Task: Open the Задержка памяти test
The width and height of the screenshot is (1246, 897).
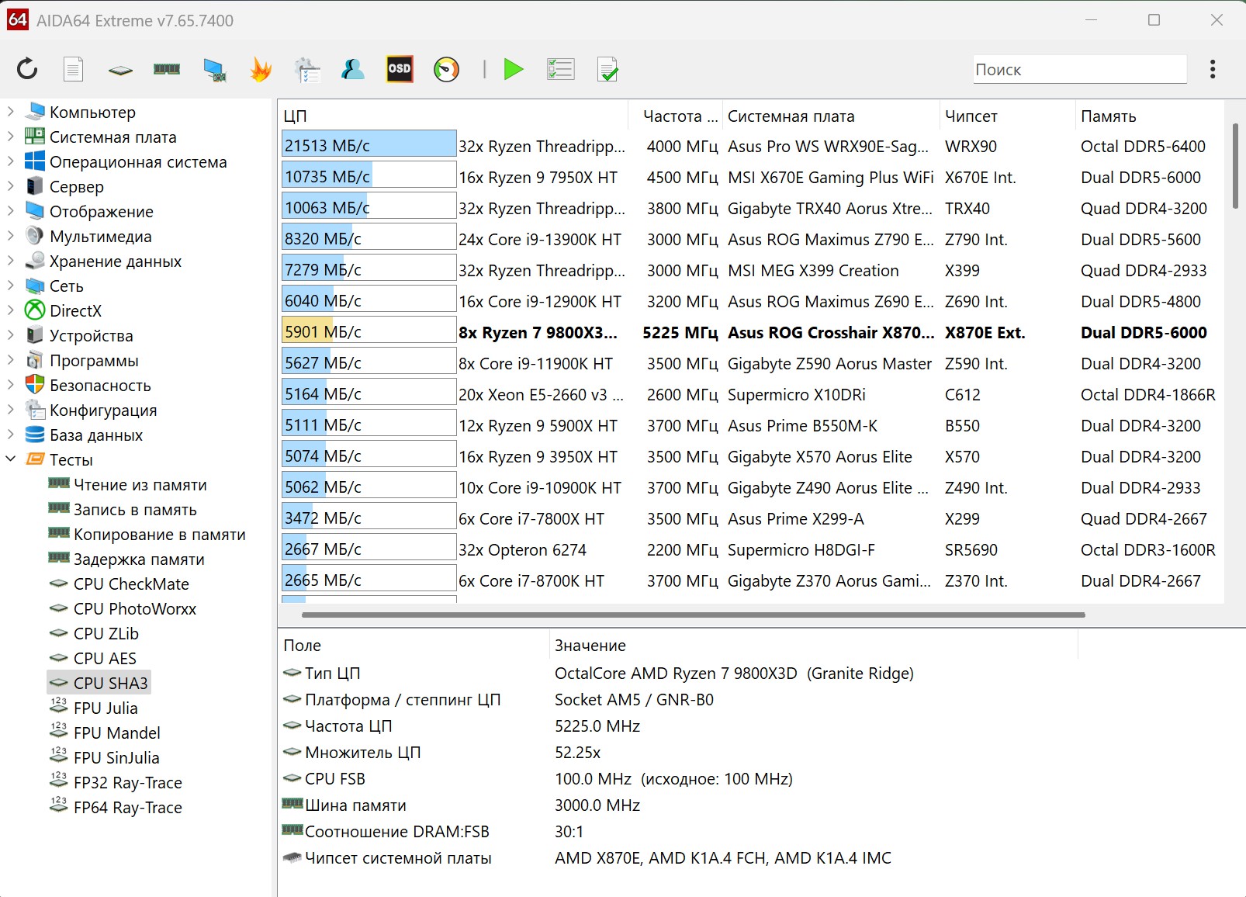Action: [126, 559]
